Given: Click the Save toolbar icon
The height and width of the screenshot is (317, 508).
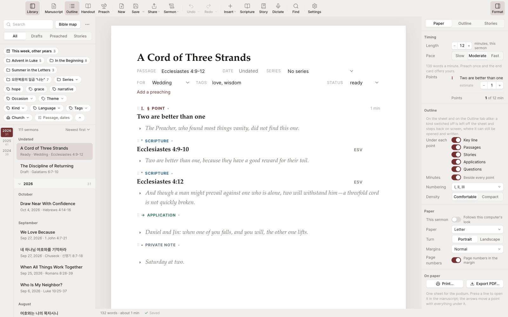Looking at the screenshot, I should [136, 8].
